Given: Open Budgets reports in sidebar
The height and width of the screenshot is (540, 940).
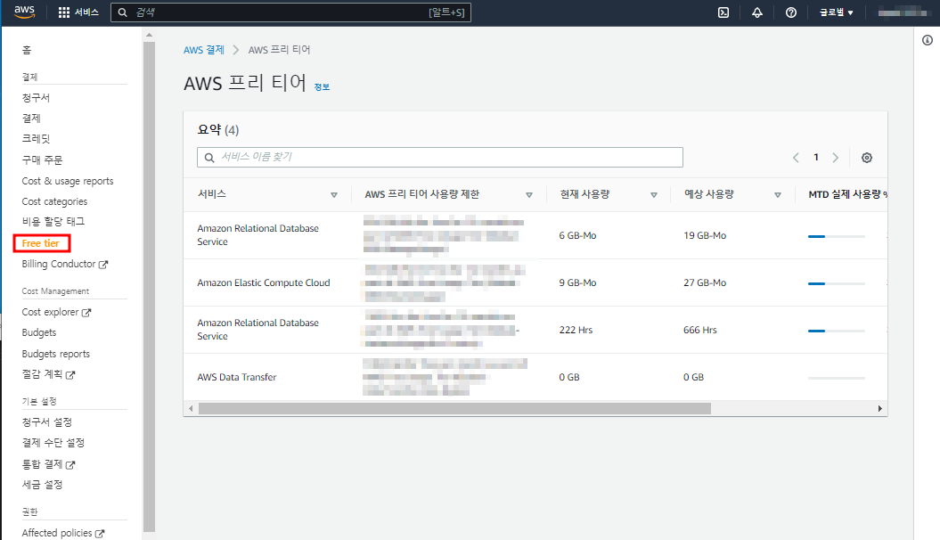Looking at the screenshot, I should 56,354.
